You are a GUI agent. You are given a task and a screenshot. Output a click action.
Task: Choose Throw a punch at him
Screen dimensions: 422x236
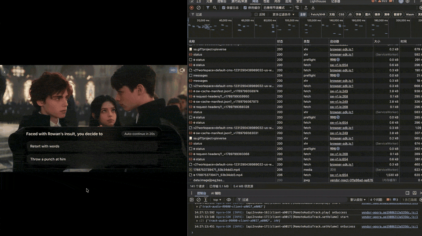(92, 159)
